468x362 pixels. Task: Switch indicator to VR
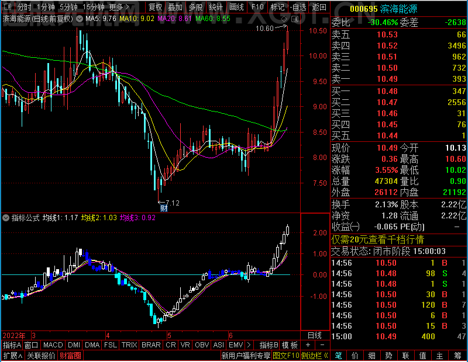[x=185, y=345]
